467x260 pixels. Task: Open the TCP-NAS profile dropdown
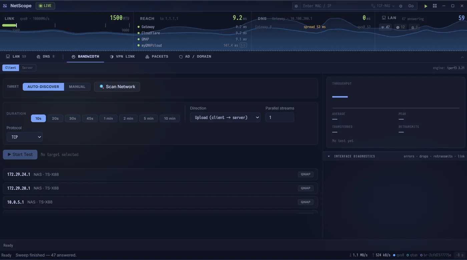tap(383, 6)
